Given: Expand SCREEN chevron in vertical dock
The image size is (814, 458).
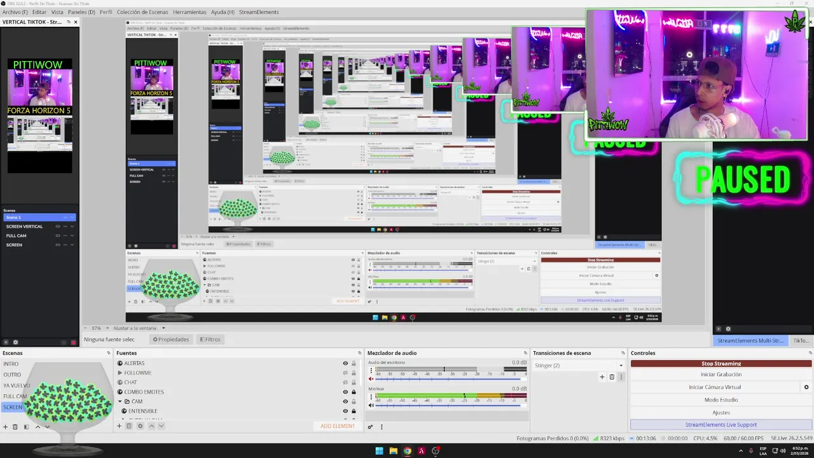Looking at the screenshot, I should [72, 245].
